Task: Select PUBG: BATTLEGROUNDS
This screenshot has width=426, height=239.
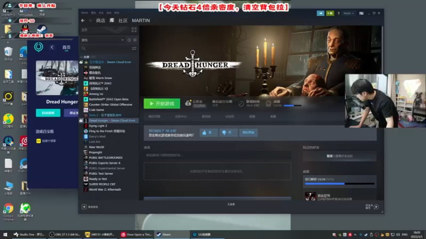Action: (x=105, y=158)
